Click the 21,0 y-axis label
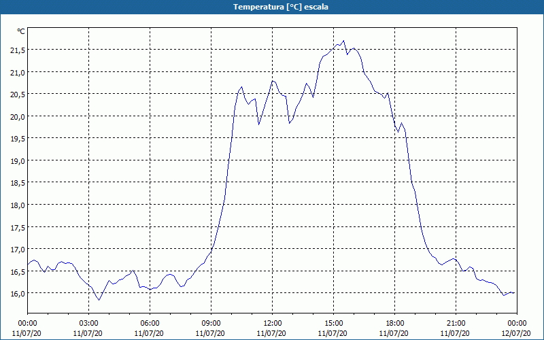Viewport: 544px width, 340px height. pyautogui.click(x=18, y=73)
